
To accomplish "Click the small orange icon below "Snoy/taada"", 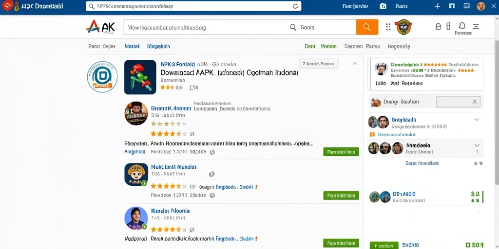I will (372, 135).
